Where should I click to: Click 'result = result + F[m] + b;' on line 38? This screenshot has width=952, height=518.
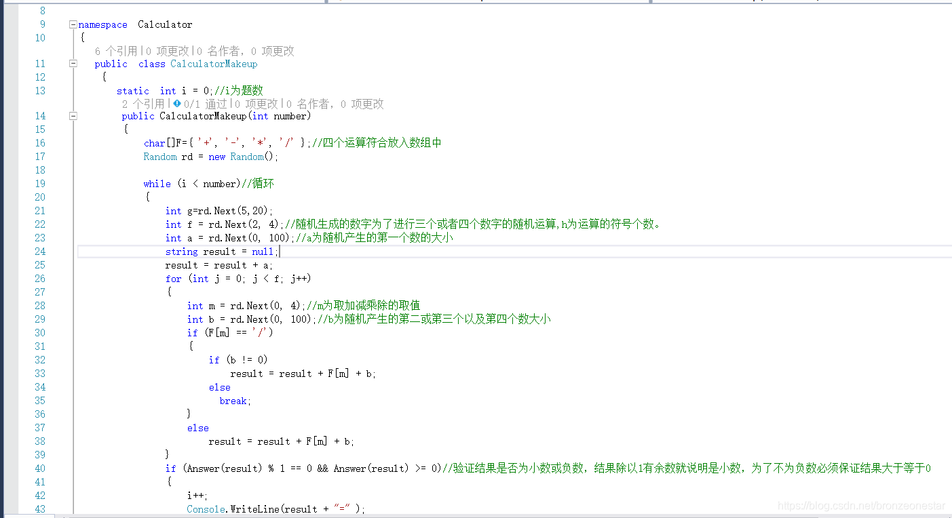282,441
